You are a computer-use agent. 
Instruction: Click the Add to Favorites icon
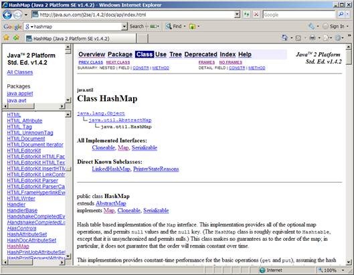[x=16, y=37]
